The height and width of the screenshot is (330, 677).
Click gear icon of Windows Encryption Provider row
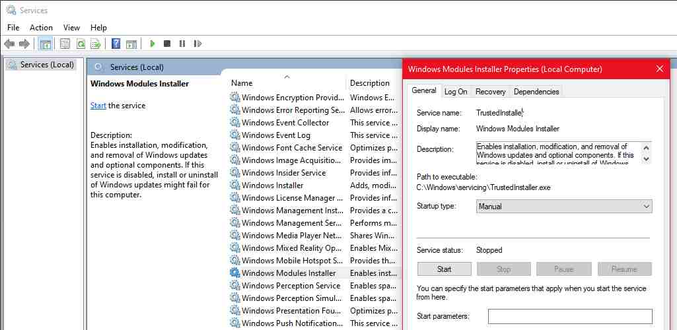[x=235, y=98]
